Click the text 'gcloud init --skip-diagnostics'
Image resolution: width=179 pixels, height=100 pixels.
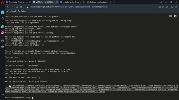[x=23, y=23]
